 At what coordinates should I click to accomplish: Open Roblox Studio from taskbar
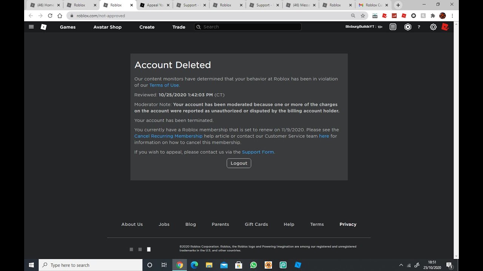point(298,265)
